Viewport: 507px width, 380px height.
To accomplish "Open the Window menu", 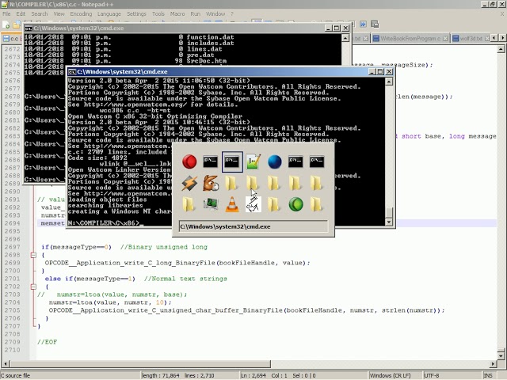I will coord(215,14).
